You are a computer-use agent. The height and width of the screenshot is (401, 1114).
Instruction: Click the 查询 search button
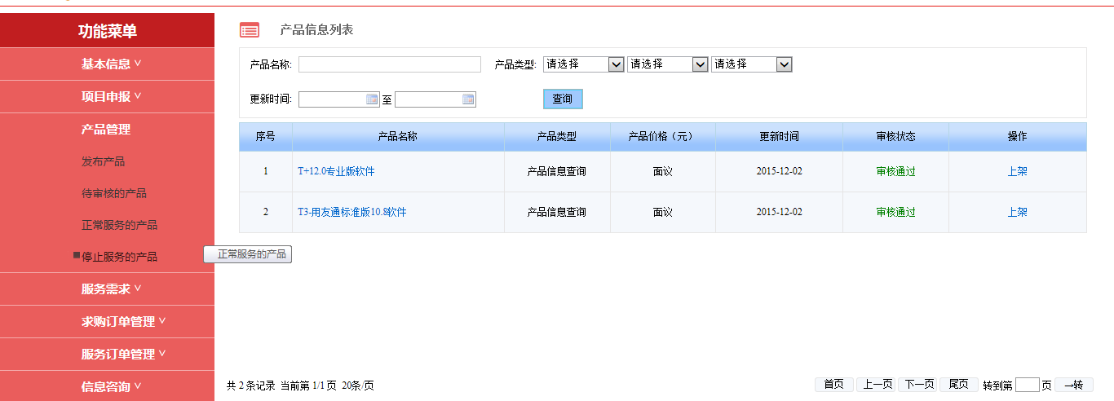(563, 99)
